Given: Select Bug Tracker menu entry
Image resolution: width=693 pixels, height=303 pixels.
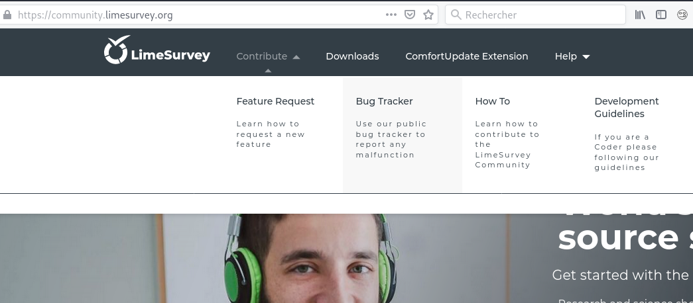Looking at the screenshot, I should click(x=384, y=101).
